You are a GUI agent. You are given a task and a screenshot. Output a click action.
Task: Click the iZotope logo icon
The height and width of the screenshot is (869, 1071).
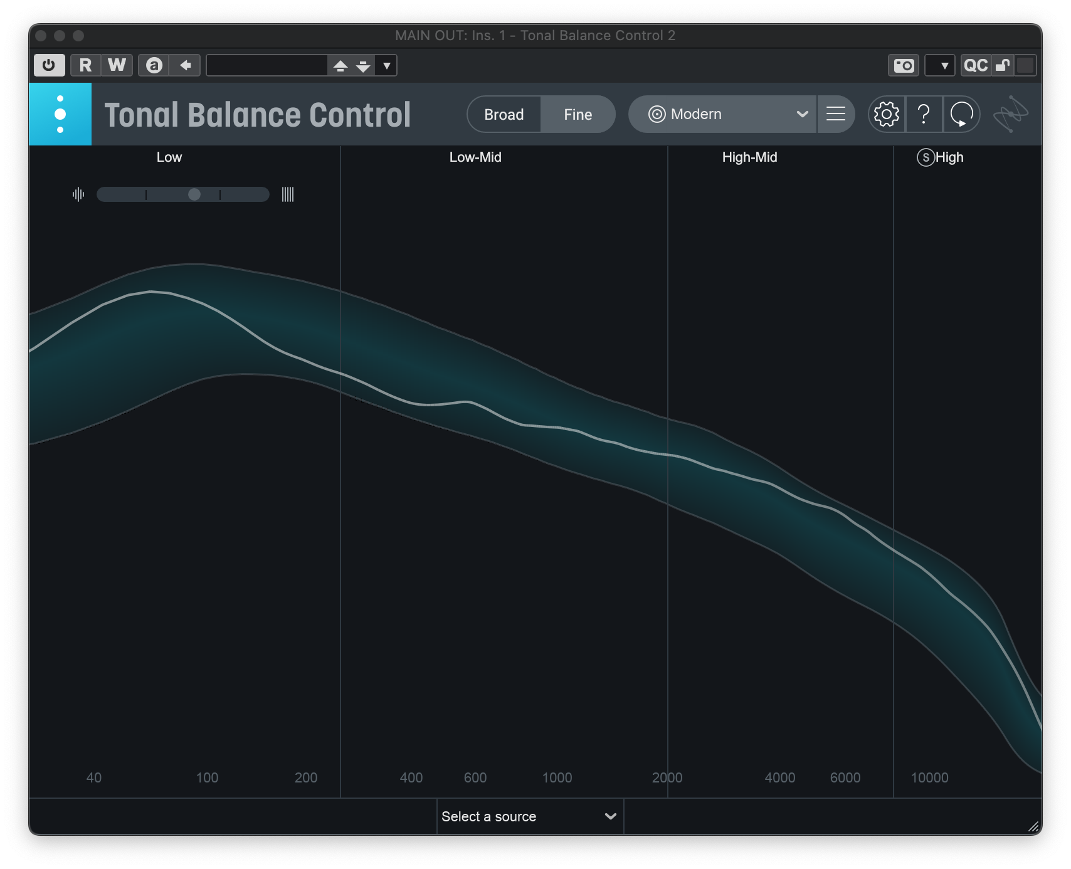pyautogui.click(x=1011, y=114)
